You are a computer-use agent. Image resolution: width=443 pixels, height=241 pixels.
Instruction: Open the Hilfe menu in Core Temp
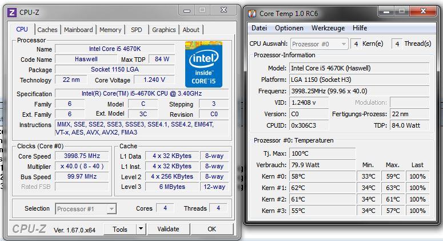coord(360,28)
